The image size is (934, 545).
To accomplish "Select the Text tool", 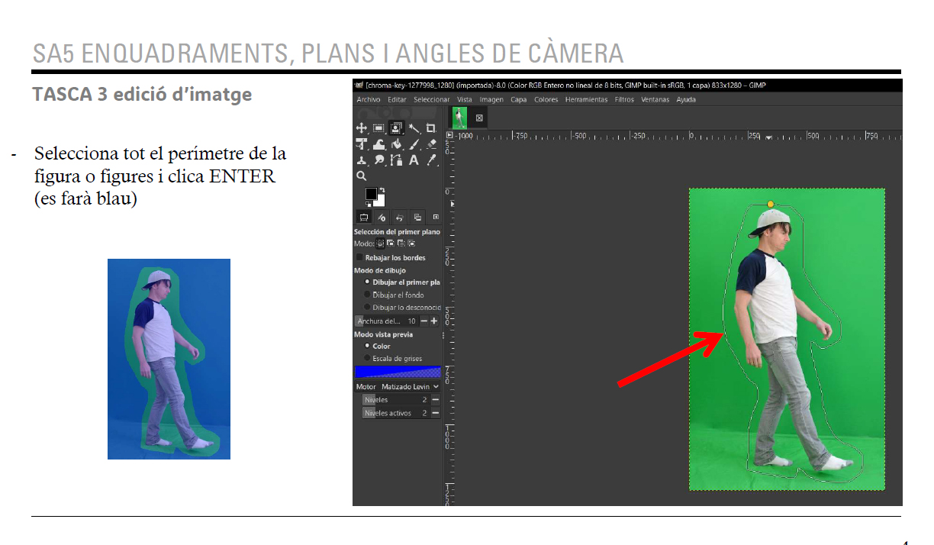I will click(x=414, y=160).
